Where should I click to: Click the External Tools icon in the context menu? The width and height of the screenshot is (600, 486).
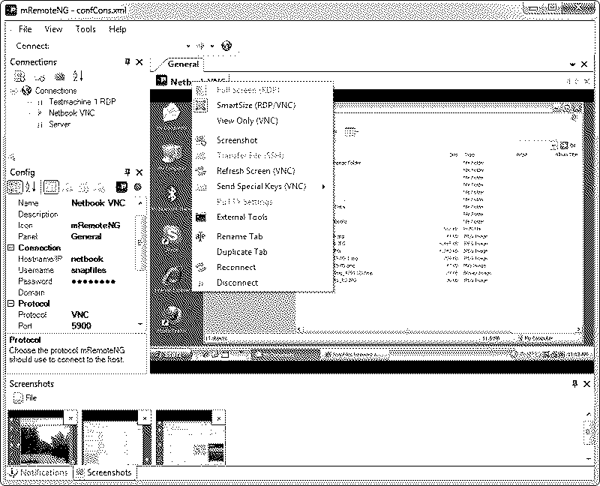tap(200, 217)
